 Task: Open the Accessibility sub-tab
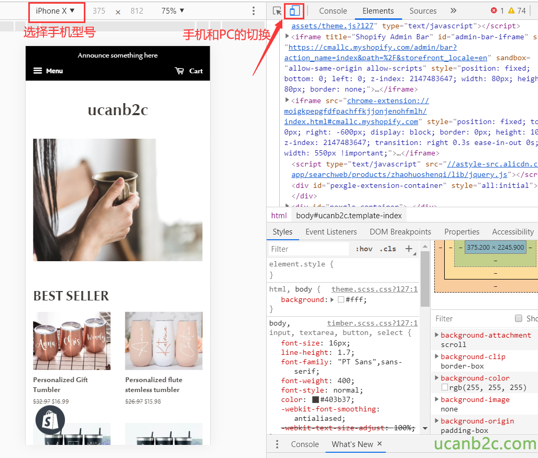513,232
